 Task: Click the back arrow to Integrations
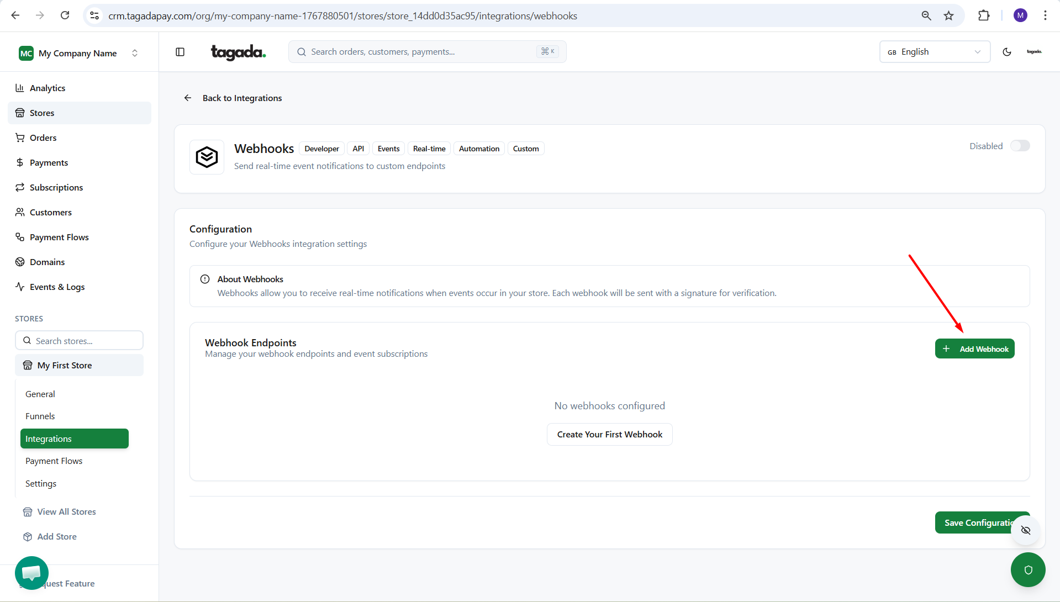pyautogui.click(x=188, y=98)
